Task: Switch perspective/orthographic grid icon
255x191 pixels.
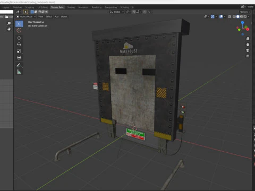Action: [248, 56]
